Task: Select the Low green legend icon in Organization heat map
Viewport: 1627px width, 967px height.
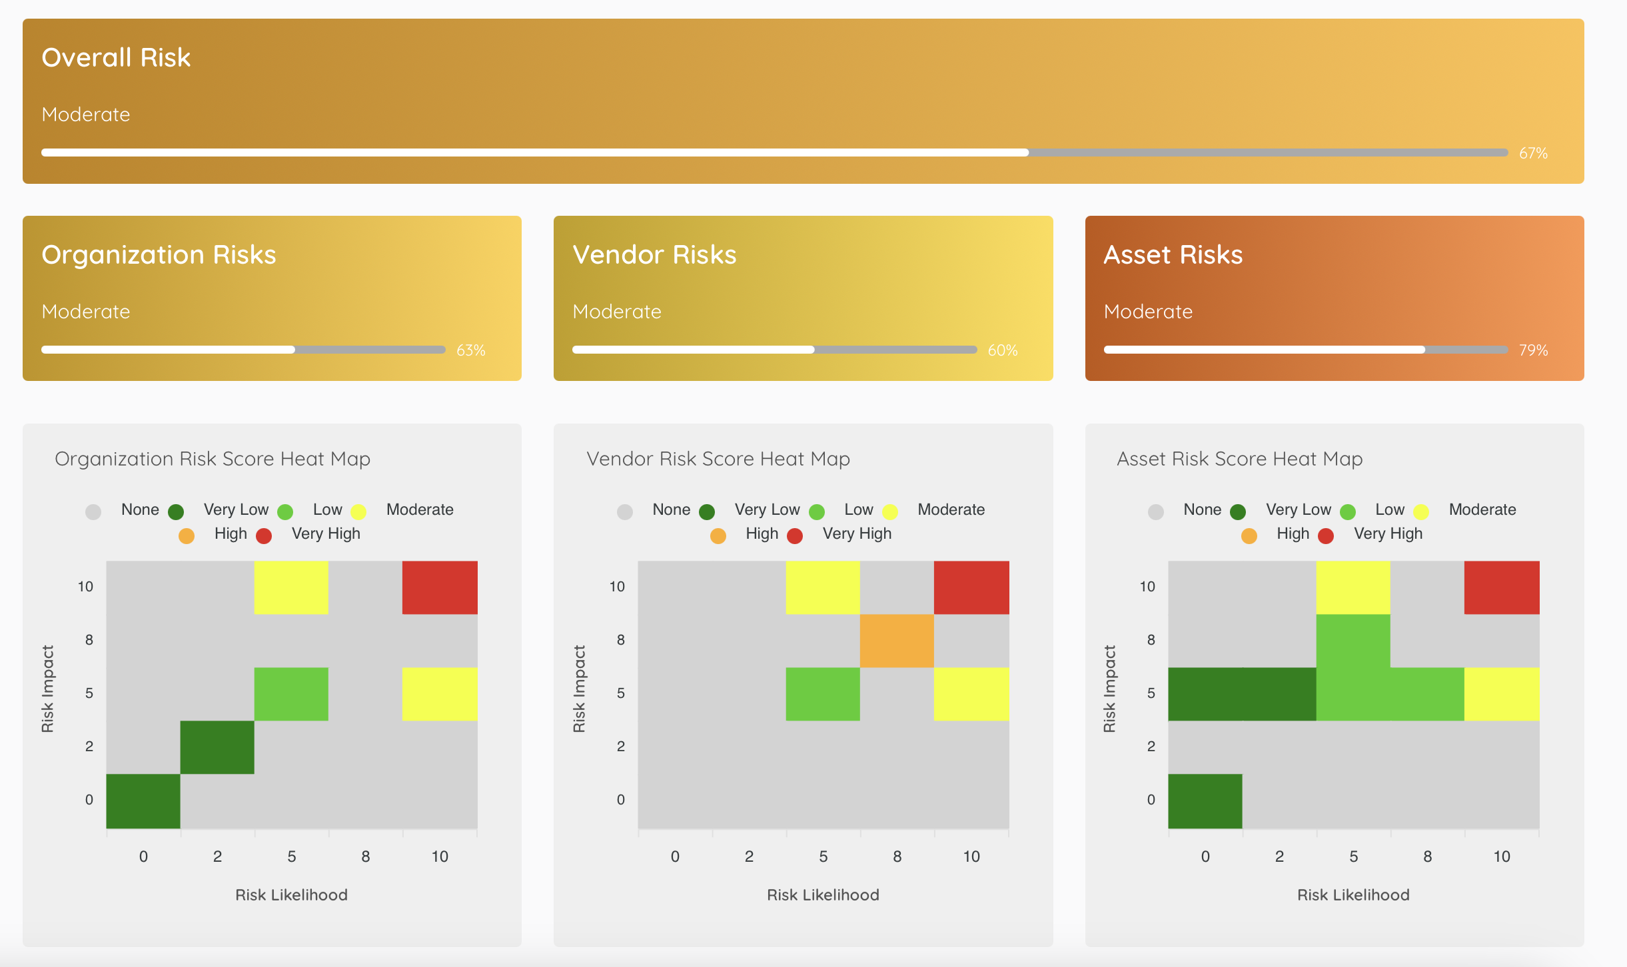Action: tap(286, 511)
